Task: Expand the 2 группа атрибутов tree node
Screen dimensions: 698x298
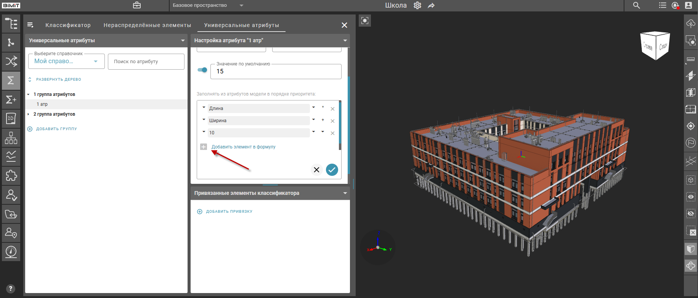Action: (x=28, y=114)
